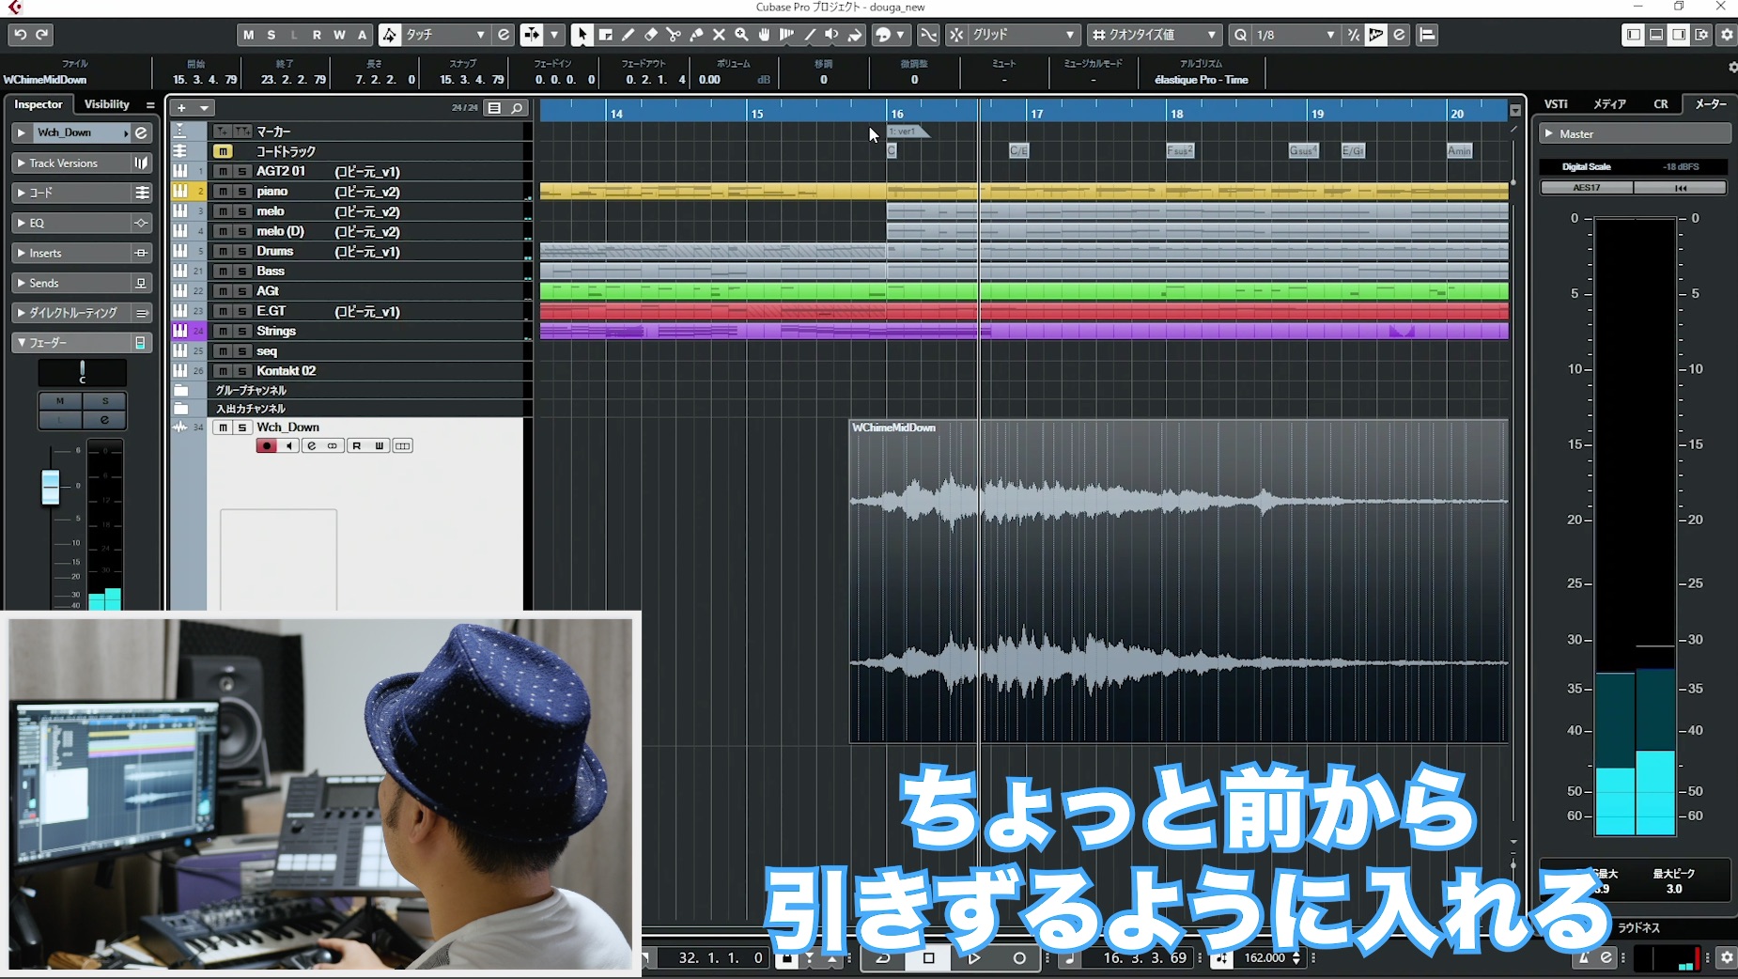Collapse the フェーダー inspector section
The height and width of the screenshot is (979, 1738).
(70, 343)
